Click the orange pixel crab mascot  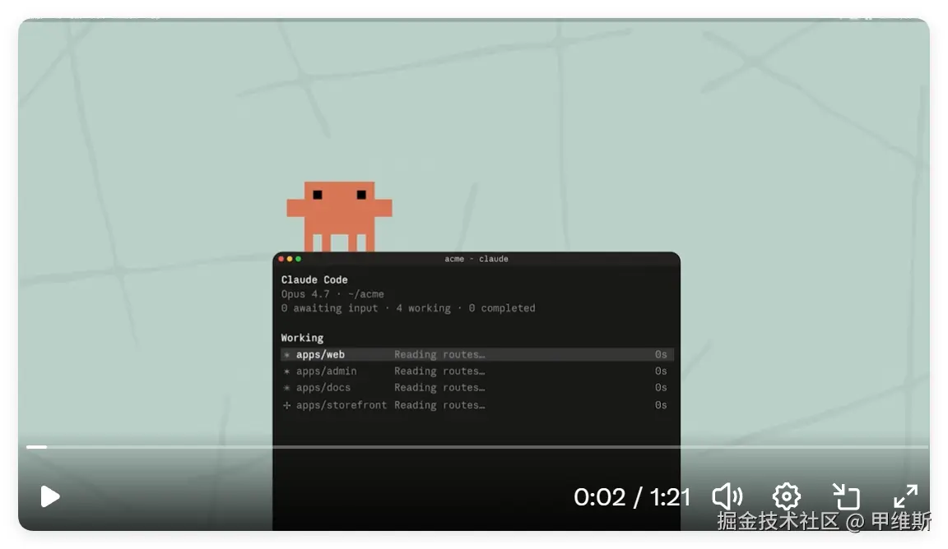(x=339, y=216)
